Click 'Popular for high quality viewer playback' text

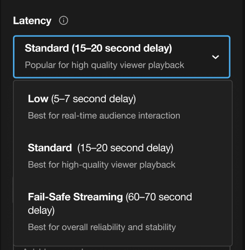104,65
